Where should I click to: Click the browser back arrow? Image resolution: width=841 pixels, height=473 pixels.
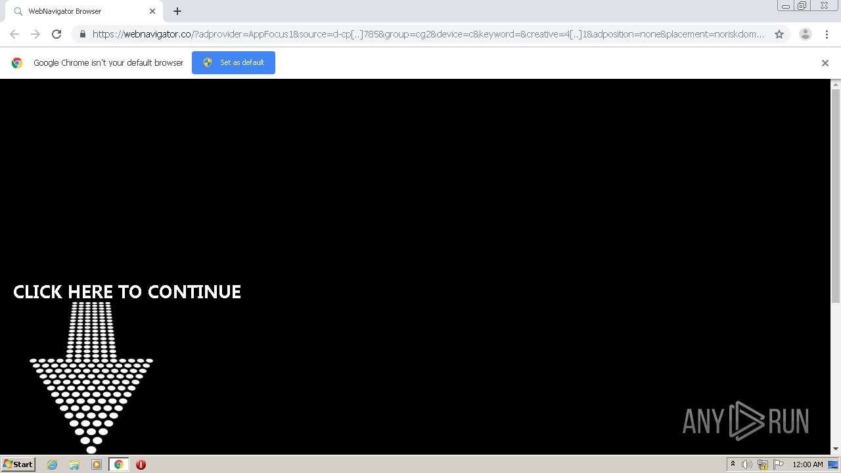[x=14, y=34]
